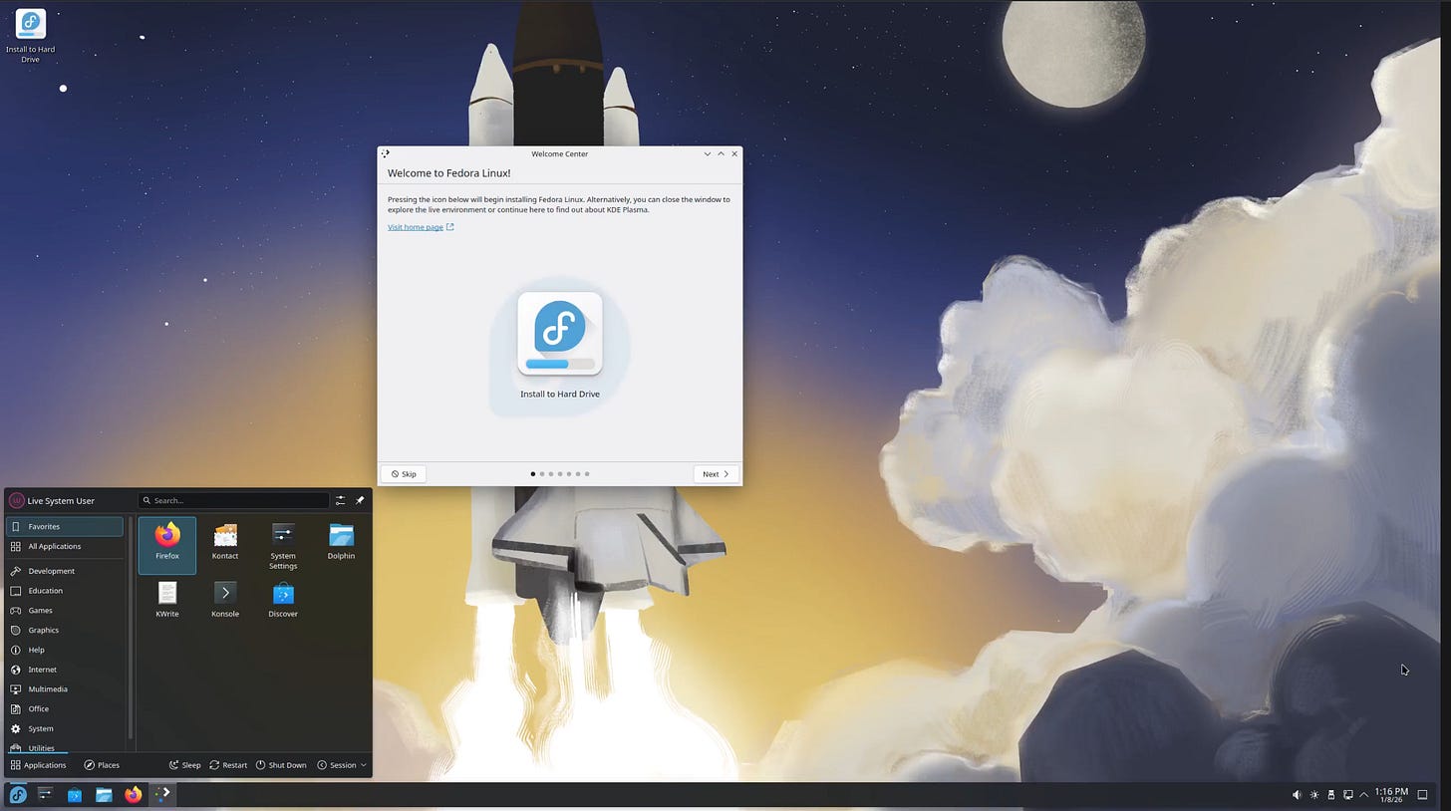Click the Shut Down button

click(281, 765)
